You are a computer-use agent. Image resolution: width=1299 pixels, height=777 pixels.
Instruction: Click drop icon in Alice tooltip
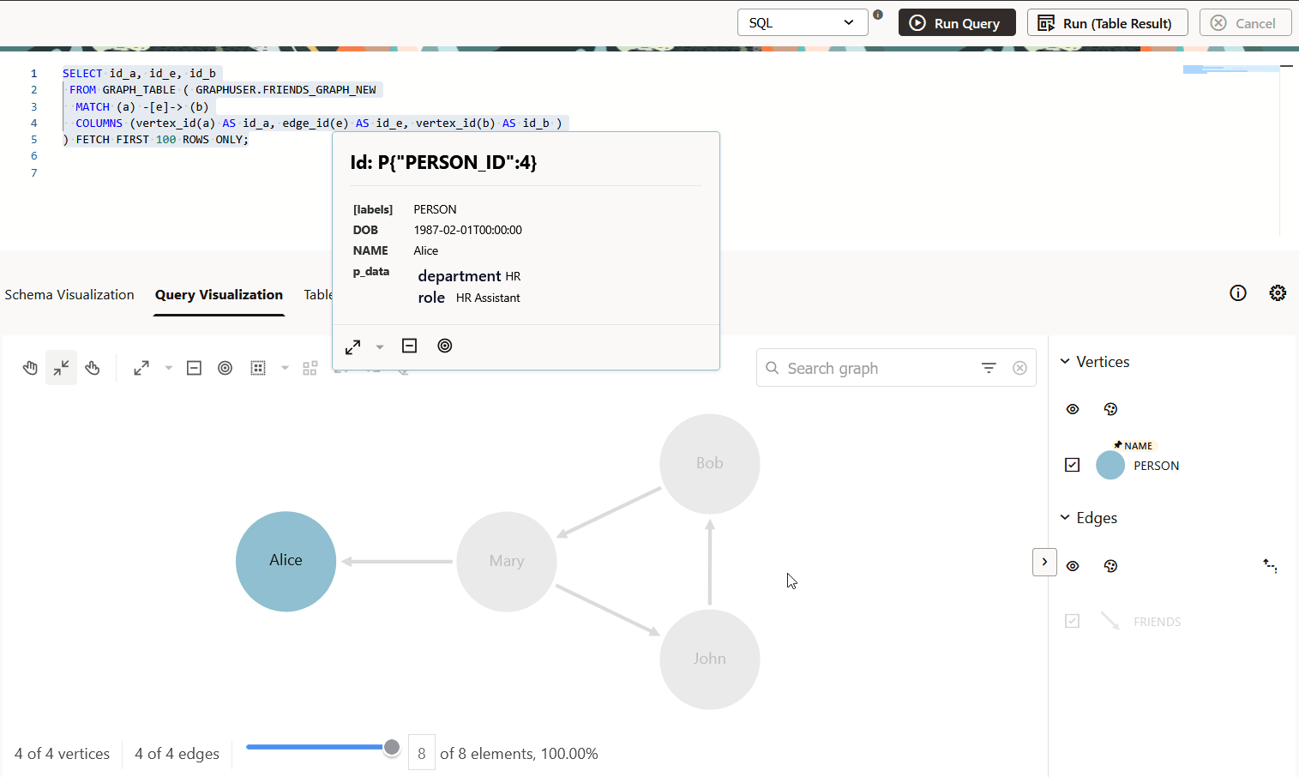[x=409, y=346]
